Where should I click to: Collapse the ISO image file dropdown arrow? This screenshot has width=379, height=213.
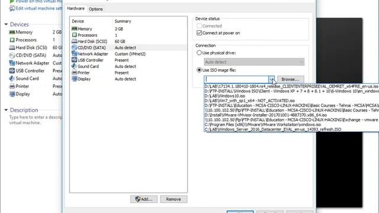pyautogui.click(x=271, y=79)
